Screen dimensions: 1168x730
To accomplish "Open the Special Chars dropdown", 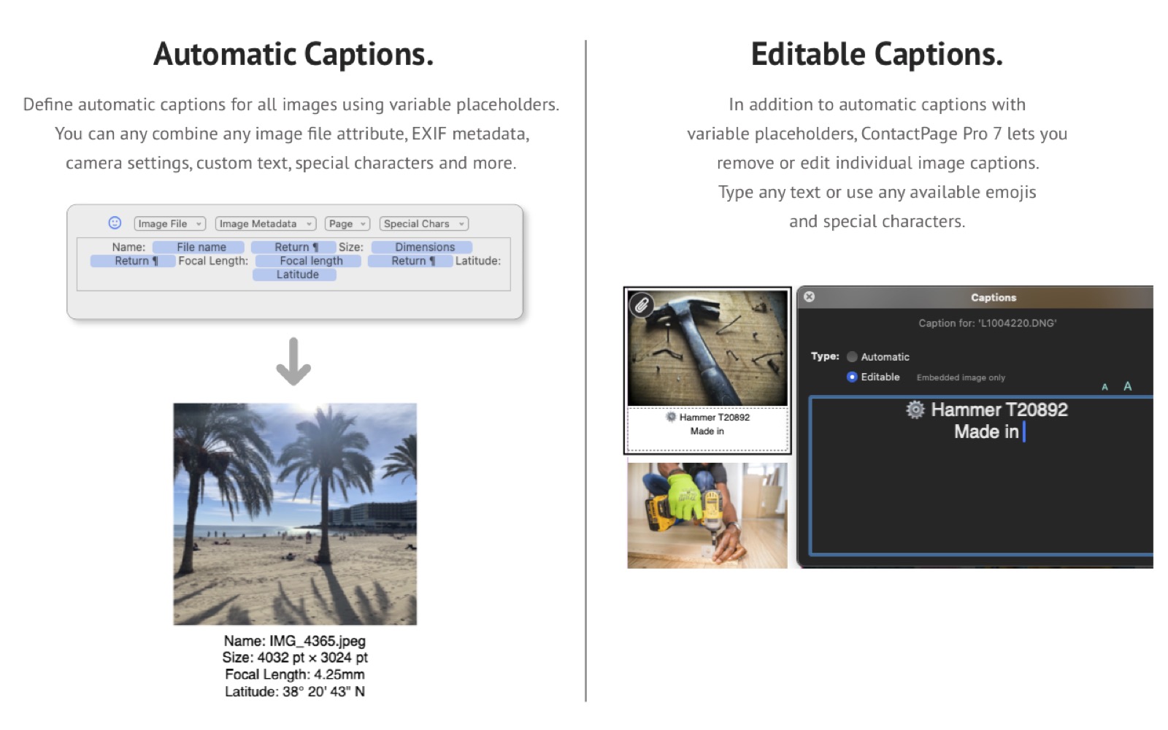I will tap(423, 223).
